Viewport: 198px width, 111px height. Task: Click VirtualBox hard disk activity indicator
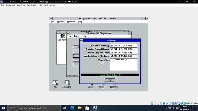point(152,103)
